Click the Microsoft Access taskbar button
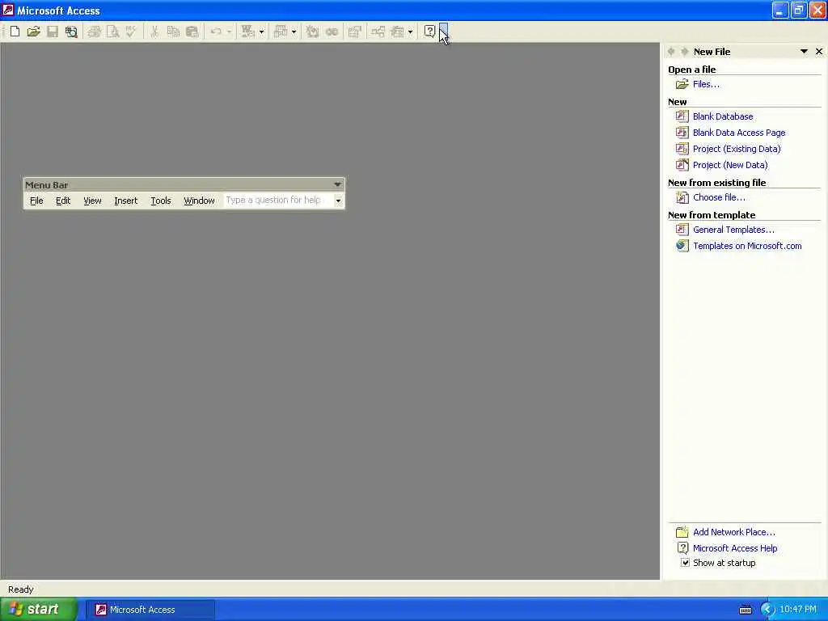 point(150,610)
